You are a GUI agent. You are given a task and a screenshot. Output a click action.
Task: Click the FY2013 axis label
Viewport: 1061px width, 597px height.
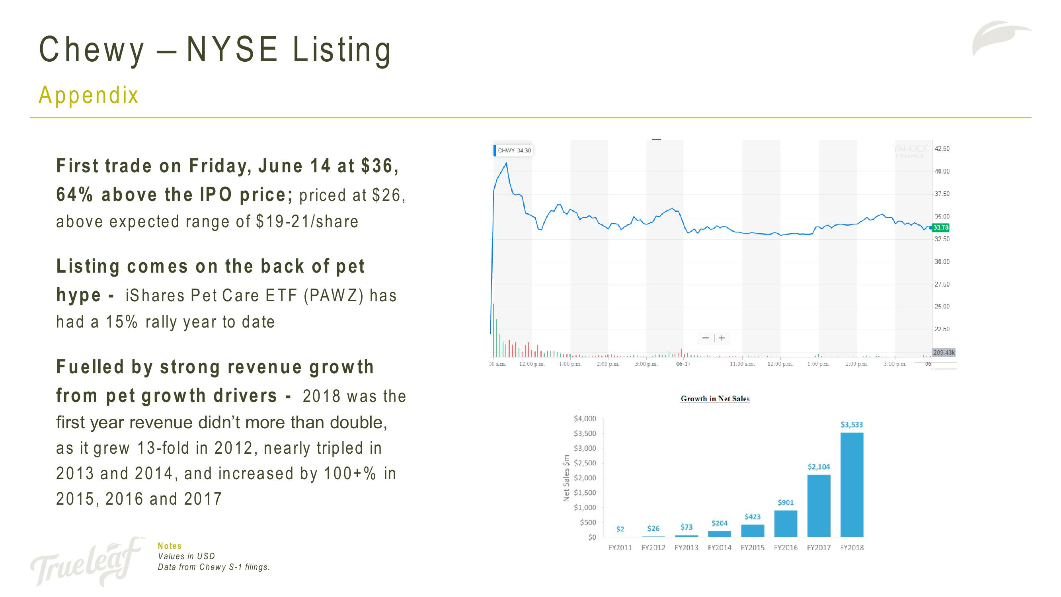click(x=686, y=548)
